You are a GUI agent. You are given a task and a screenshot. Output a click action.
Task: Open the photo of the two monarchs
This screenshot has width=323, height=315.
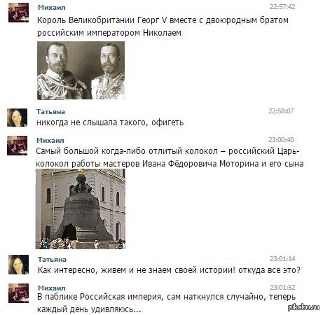(x=81, y=71)
